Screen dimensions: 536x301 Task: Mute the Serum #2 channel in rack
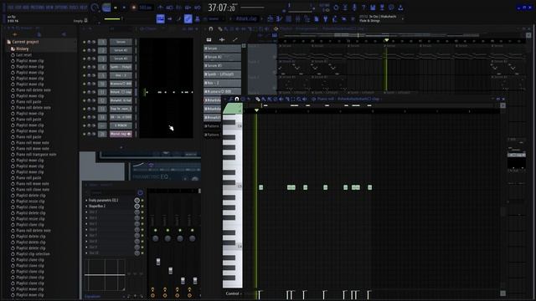[x=85, y=50]
